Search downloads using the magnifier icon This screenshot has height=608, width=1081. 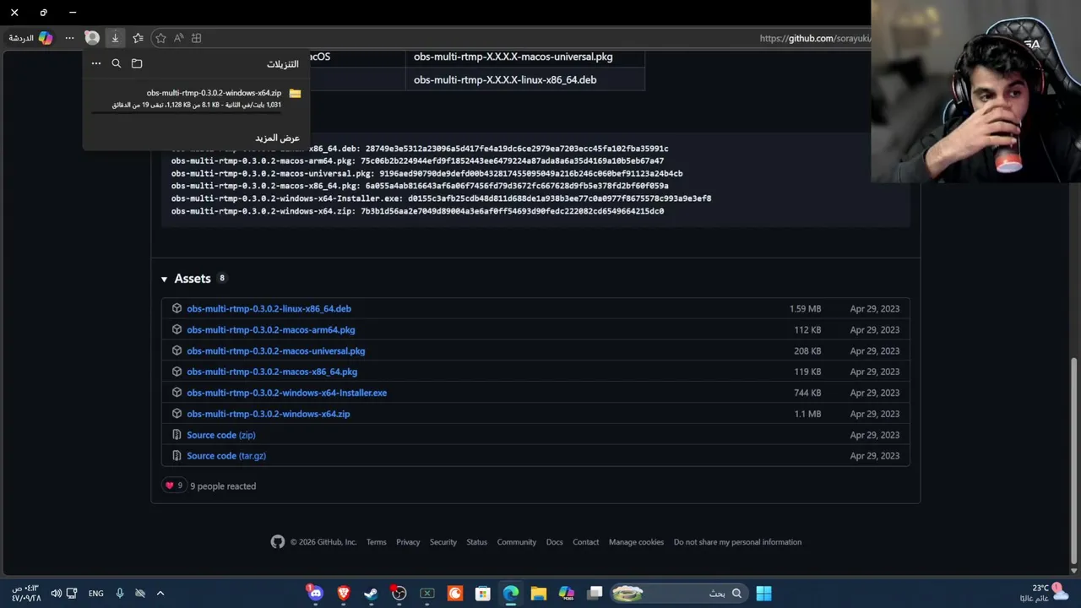point(117,63)
